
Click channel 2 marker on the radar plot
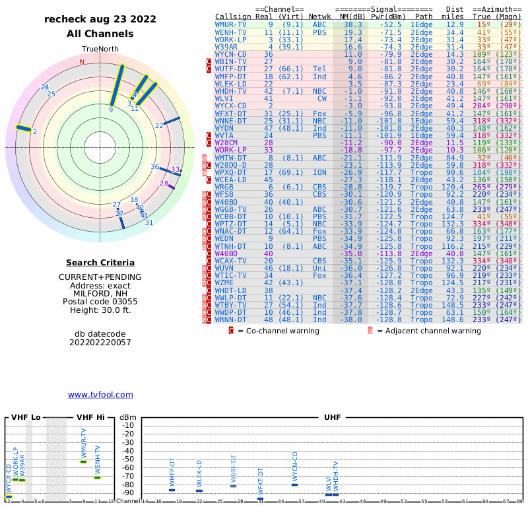pos(23,128)
